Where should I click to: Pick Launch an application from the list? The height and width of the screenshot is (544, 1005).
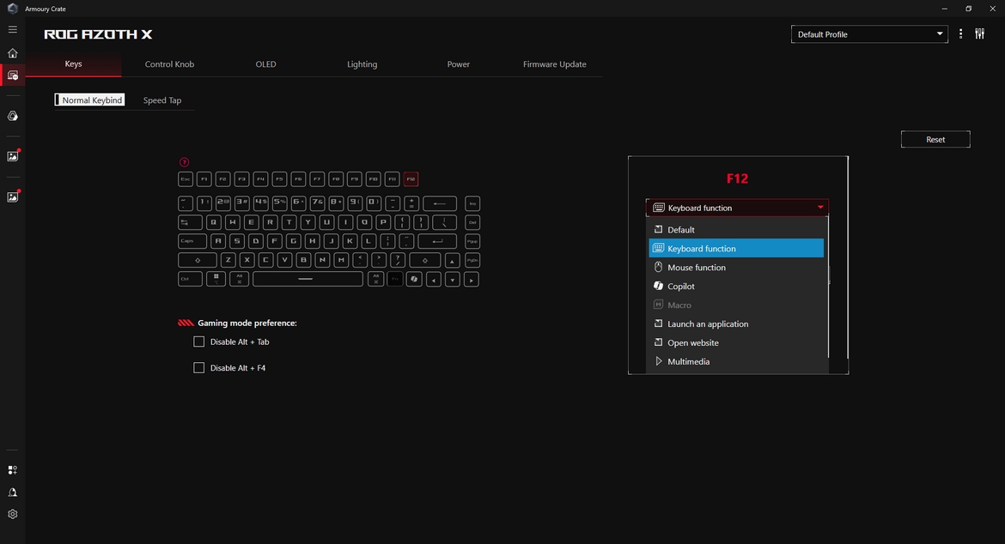pos(708,324)
